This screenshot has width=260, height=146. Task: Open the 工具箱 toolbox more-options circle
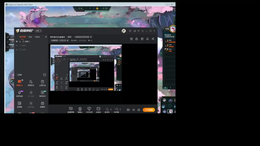(45, 75)
